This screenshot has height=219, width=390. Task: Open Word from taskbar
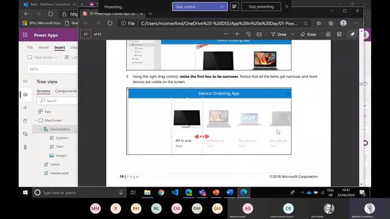pyautogui.click(x=230, y=192)
